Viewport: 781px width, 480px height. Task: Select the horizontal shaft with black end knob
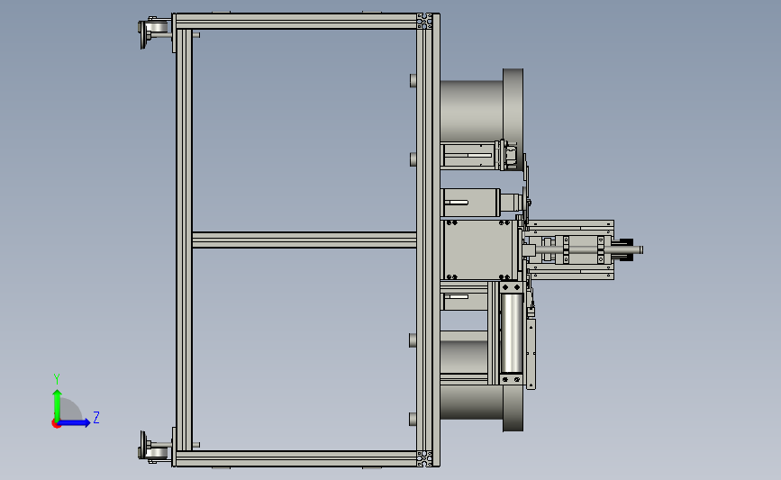coord(587,249)
